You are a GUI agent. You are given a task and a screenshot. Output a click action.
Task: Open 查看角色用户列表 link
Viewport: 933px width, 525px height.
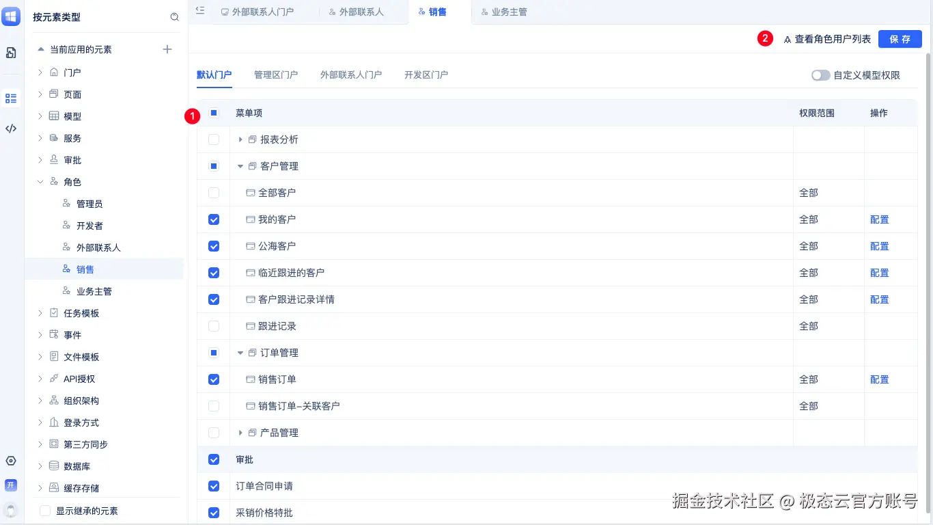(x=833, y=40)
